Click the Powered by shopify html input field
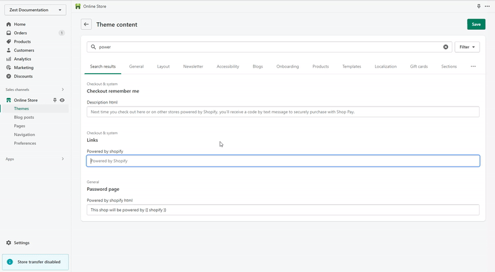Viewport: 495px width, 272px height. coord(283,210)
